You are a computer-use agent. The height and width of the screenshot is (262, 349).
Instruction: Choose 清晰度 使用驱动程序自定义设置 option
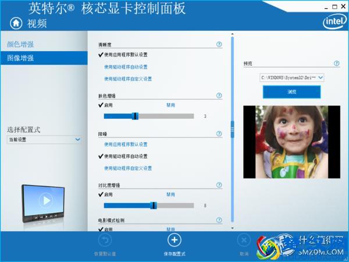pyautogui.click(x=128, y=79)
